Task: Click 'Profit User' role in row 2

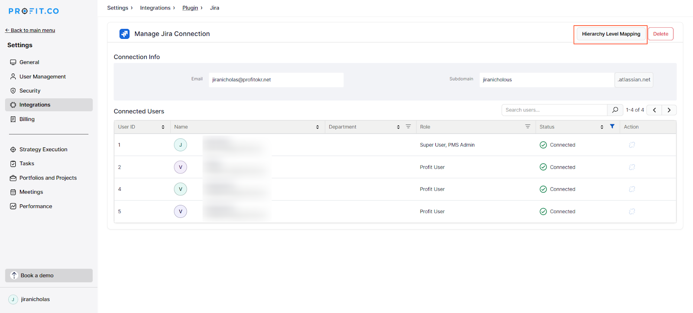Action: pyautogui.click(x=432, y=167)
